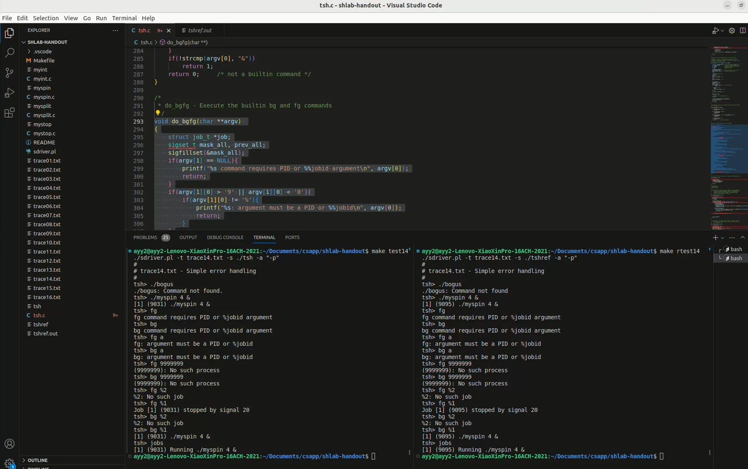Screen dimensions: 748x469
Task: Open the Manage gear icon
Action: pyautogui.click(x=9, y=462)
